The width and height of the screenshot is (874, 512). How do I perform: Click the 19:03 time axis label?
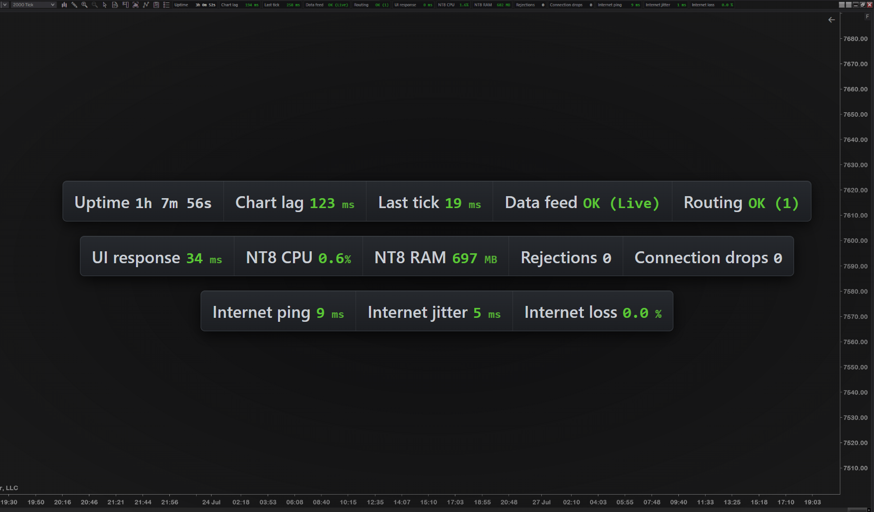pyautogui.click(x=812, y=502)
